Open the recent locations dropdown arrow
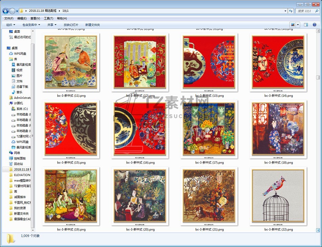 [17, 11]
